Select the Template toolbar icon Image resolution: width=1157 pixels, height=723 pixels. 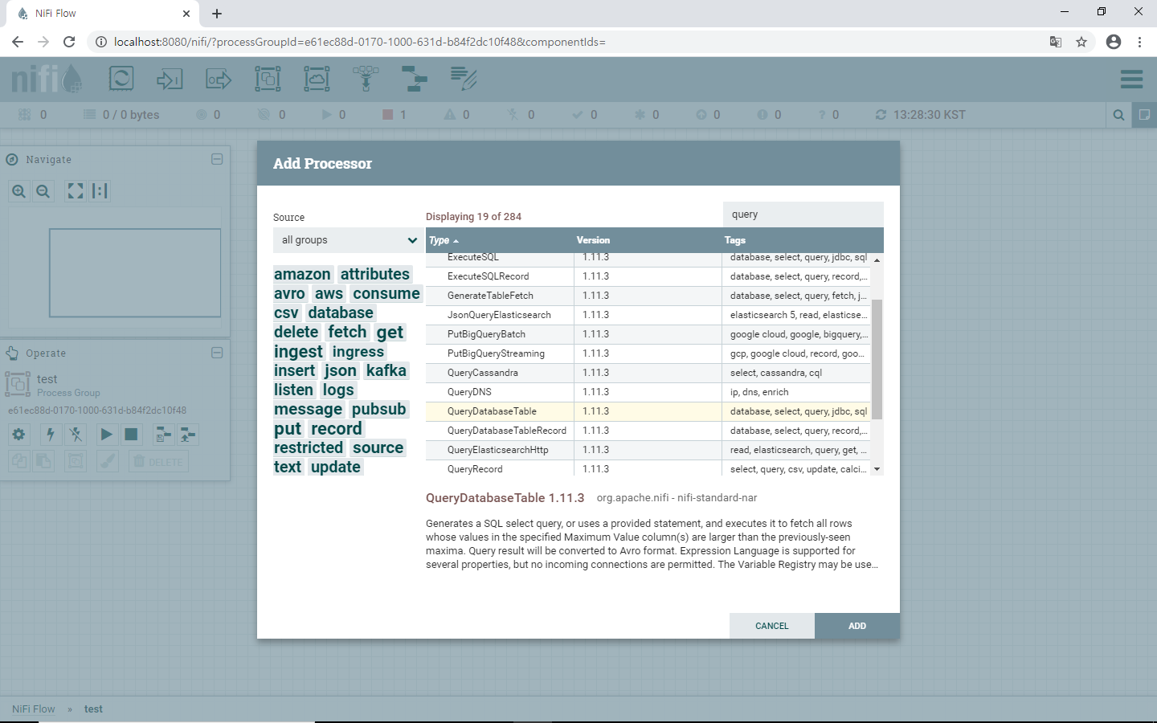tap(415, 79)
